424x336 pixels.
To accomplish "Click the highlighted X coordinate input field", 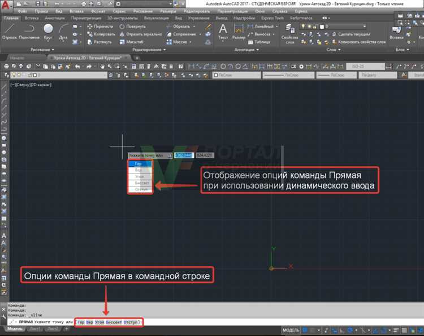I will [x=183, y=155].
